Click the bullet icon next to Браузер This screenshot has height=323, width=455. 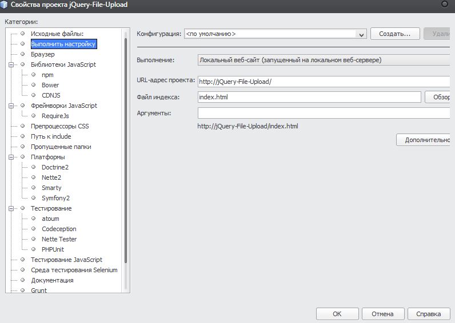(x=23, y=54)
